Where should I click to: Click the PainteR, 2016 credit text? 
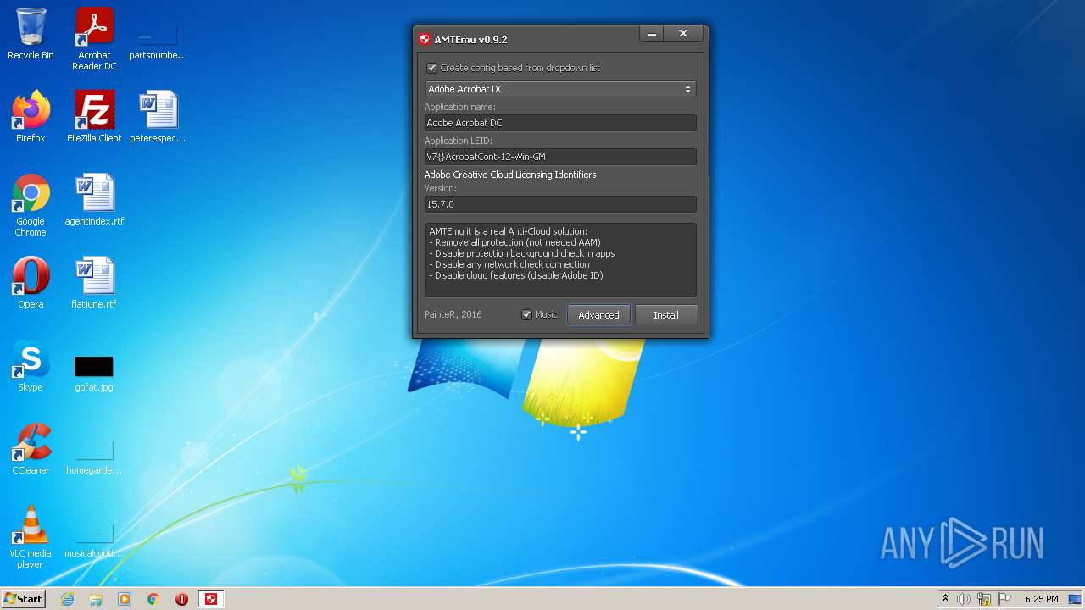click(453, 314)
